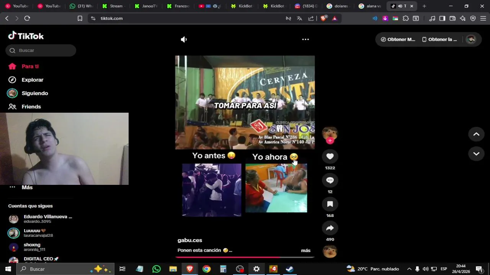Open the spinning sound disc below share

click(x=330, y=252)
